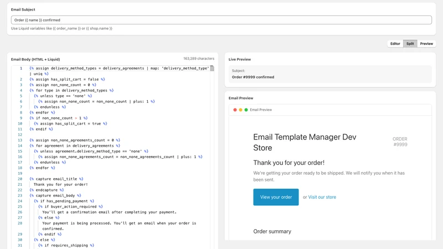Click the red window dot in Email Preview
The height and width of the screenshot is (249, 443).
click(235, 110)
